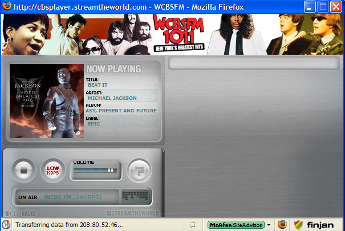
Task: Close the WCBSFM Firefox window
Action: [x=336, y=7]
